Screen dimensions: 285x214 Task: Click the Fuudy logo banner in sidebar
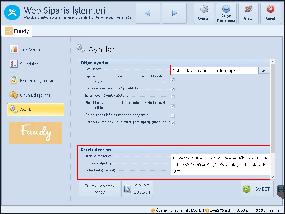(x=36, y=133)
